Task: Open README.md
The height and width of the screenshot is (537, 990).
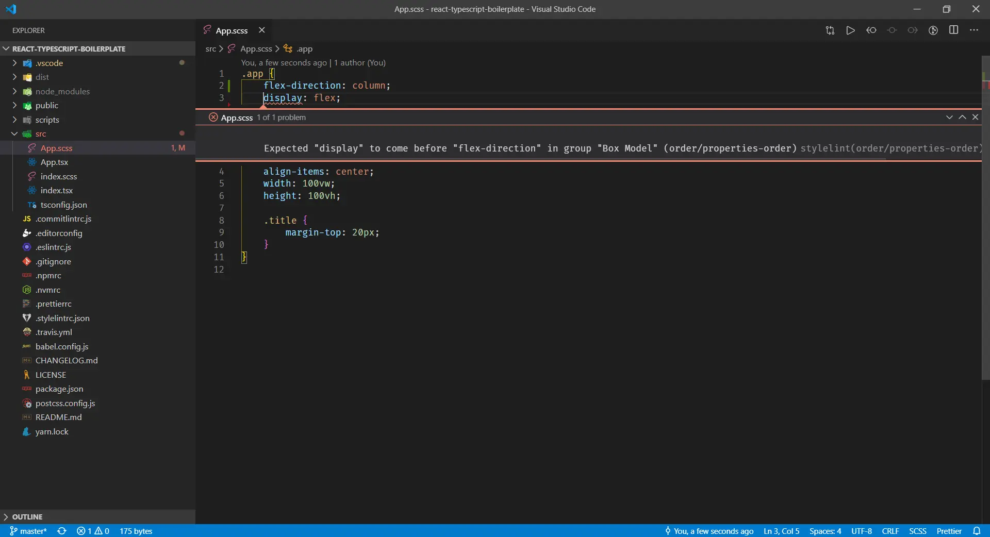Action: point(97,417)
